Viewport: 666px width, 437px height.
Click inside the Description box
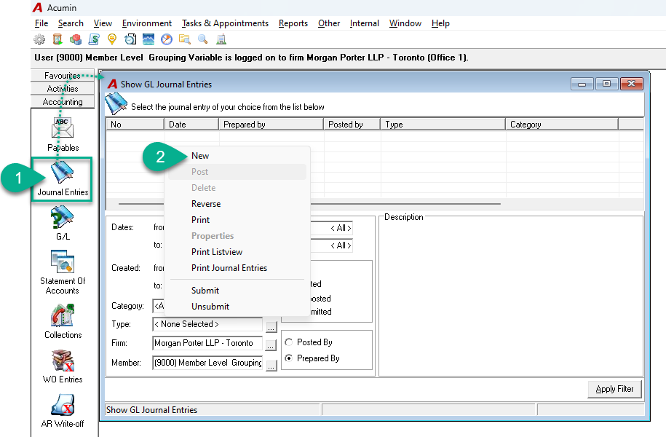point(511,298)
